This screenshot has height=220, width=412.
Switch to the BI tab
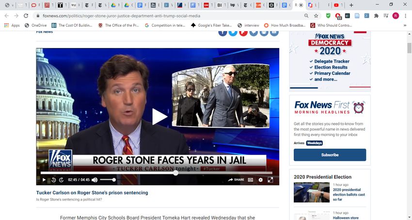point(221,5)
